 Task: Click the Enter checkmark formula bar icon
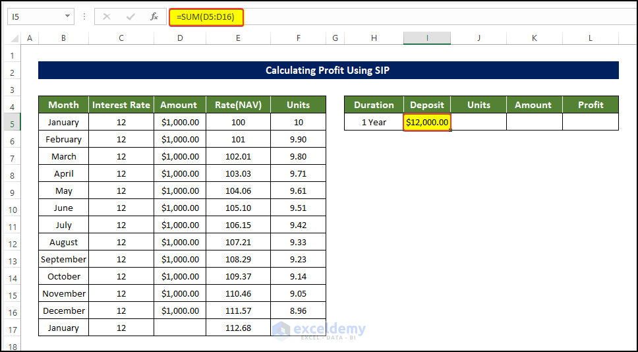pyautogui.click(x=130, y=17)
